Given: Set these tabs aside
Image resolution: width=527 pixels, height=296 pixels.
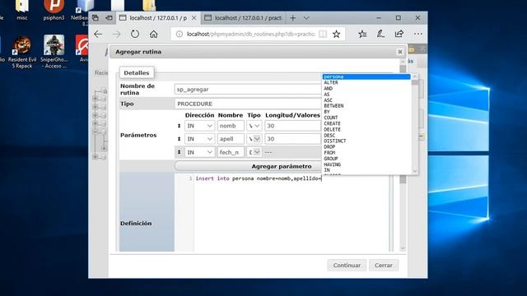Looking at the screenshot, I should point(109,18).
